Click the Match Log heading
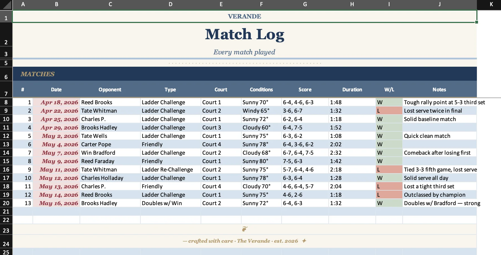The image size is (501, 255). point(245,34)
